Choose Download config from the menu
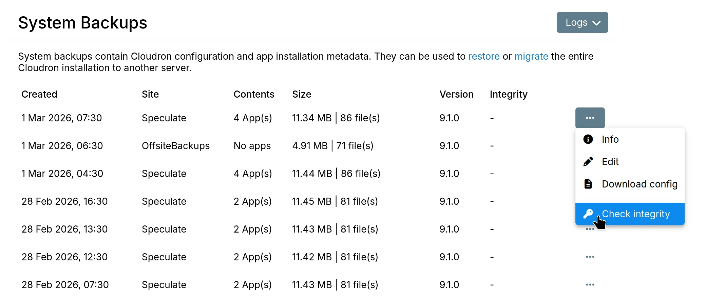Viewport: 705px width, 299px height. pos(639,184)
